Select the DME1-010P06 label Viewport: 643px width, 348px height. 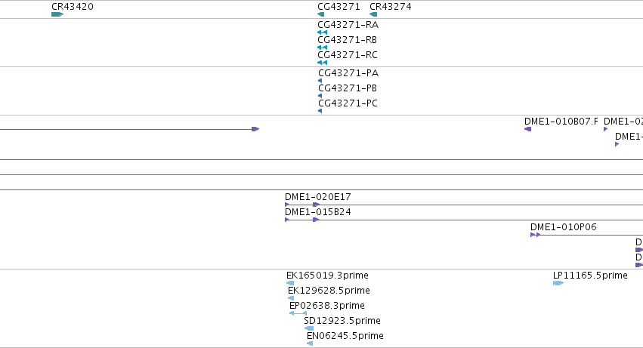[x=564, y=227]
